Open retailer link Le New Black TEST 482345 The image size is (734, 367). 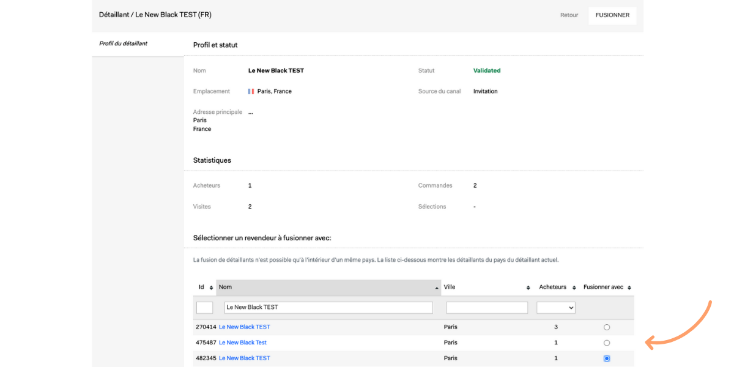pyautogui.click(x=245, y=358)
